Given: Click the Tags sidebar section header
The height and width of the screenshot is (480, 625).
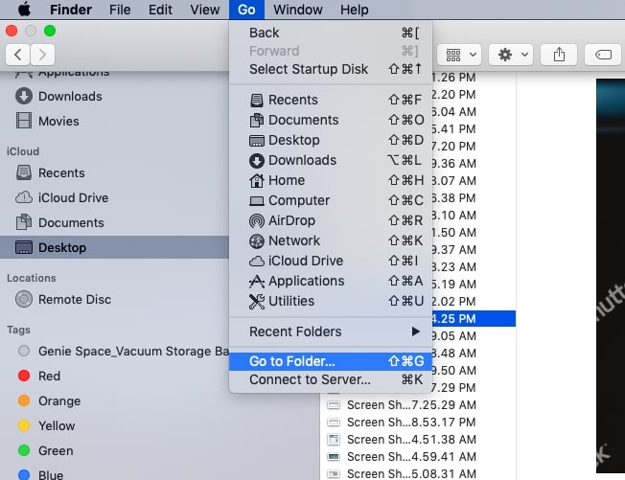Looking at the screenshot, I should coord(18,330).
